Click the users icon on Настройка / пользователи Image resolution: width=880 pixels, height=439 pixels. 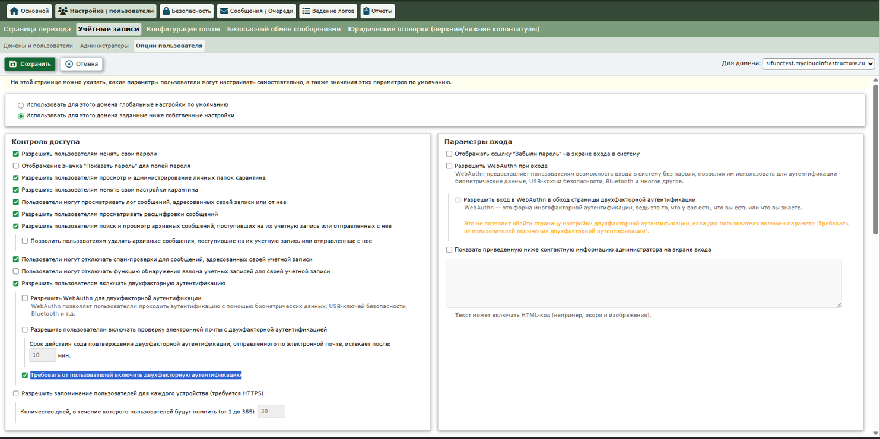point(63,11)
